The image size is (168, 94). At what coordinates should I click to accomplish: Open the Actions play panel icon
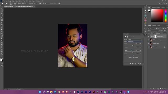[145, 11]
